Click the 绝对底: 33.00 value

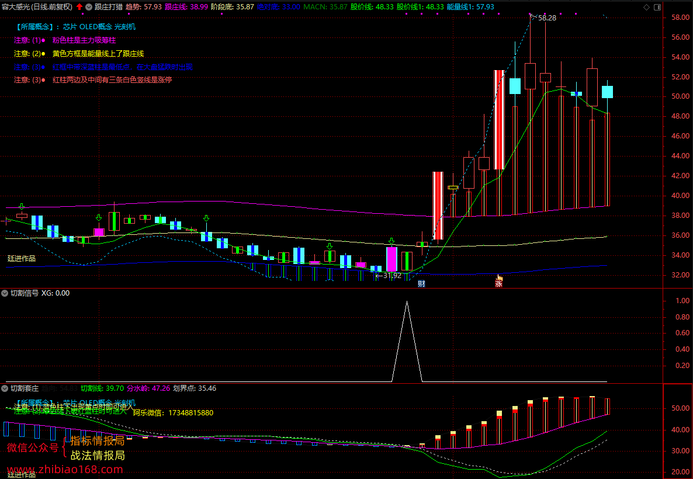click(x=279, y=7)
